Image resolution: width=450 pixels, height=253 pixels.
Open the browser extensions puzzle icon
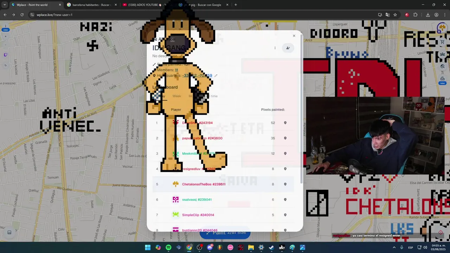416,15
